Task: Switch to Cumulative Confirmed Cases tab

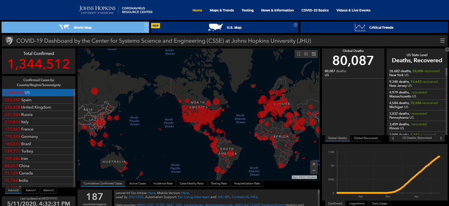Action: click(x=103, y=184)
